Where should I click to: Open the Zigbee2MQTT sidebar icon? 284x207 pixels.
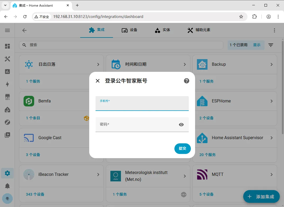tap(7, 122)
